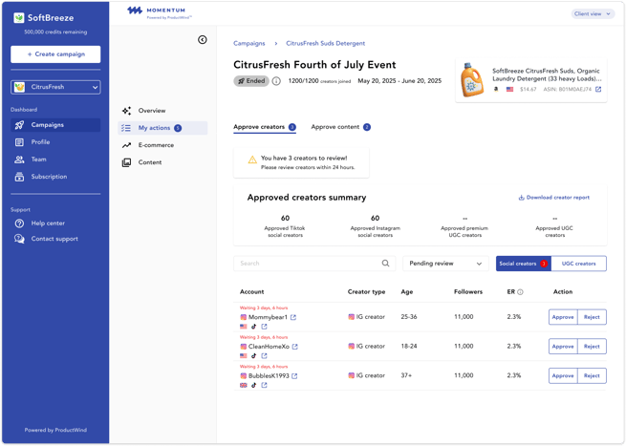Collapse the side panel with the arrow icon
The image size is (626, 446).
(x=203, y=39)
